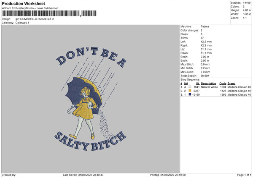
Task: Click stitch count 2357 in row 2
Action: [x=196, y=91]
